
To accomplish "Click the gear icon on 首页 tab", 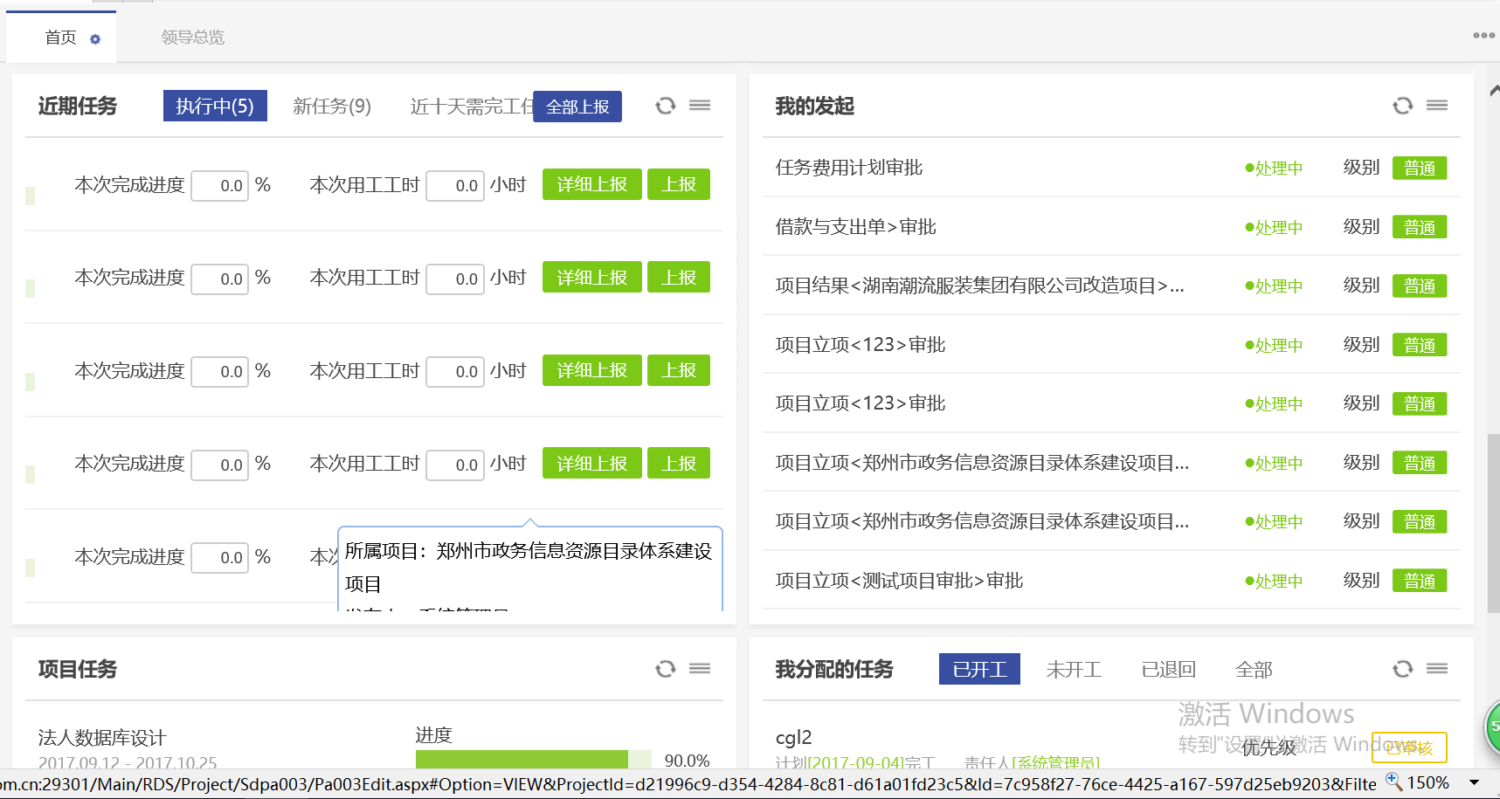I will [x=95, y=39].
